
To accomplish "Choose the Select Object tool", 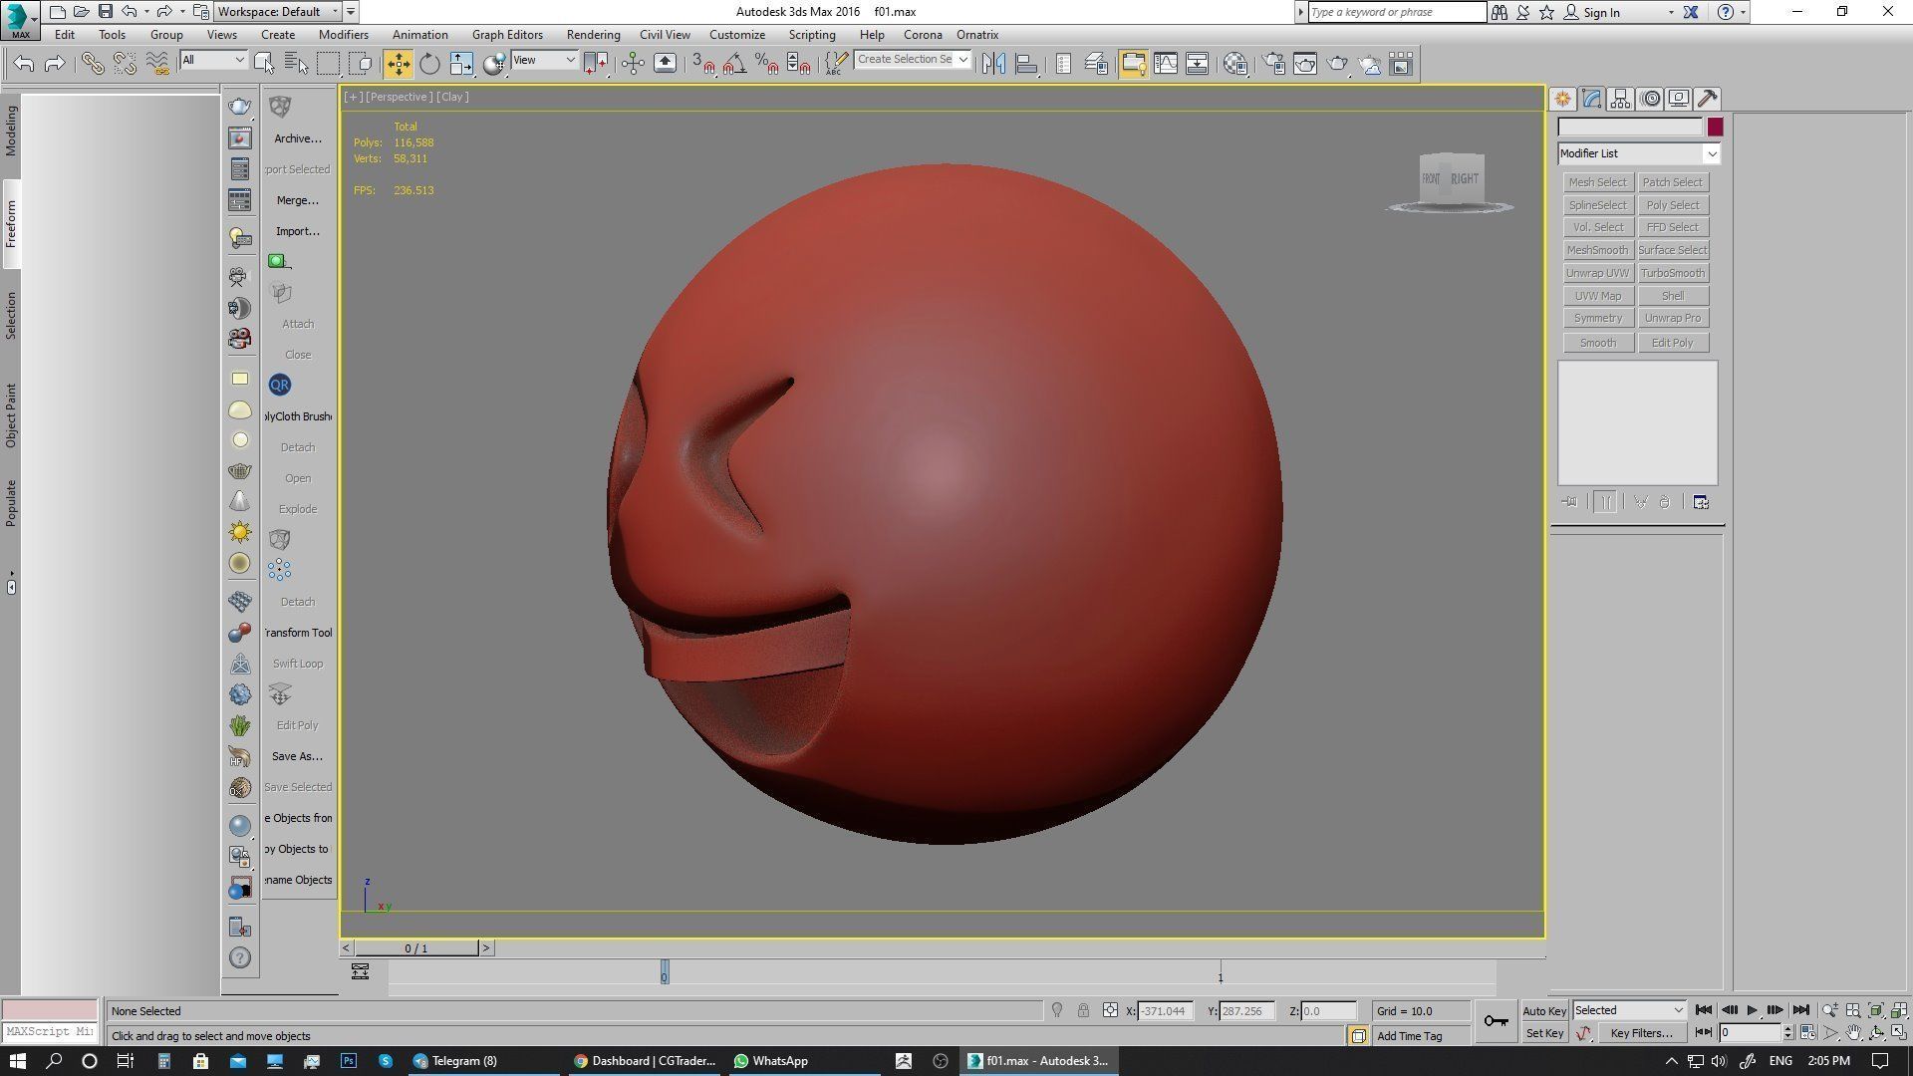I will [x=264, y=64].
